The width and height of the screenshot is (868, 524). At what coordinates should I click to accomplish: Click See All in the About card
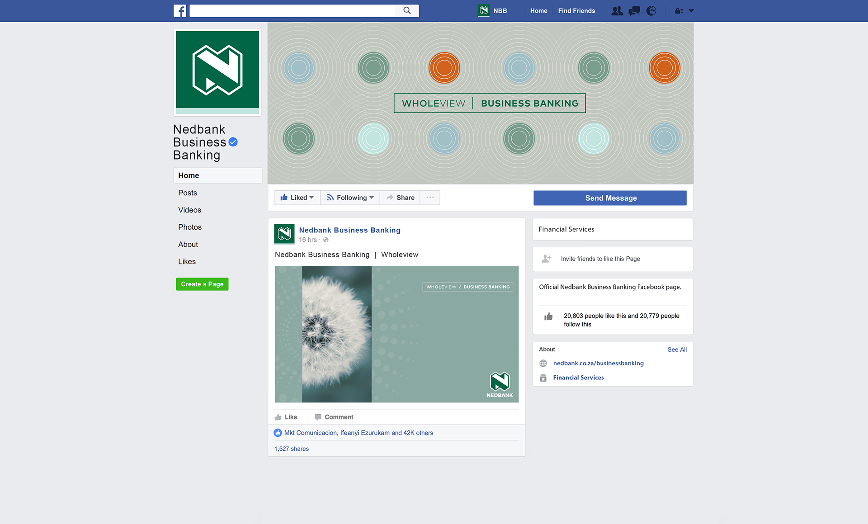click(677, 349)
